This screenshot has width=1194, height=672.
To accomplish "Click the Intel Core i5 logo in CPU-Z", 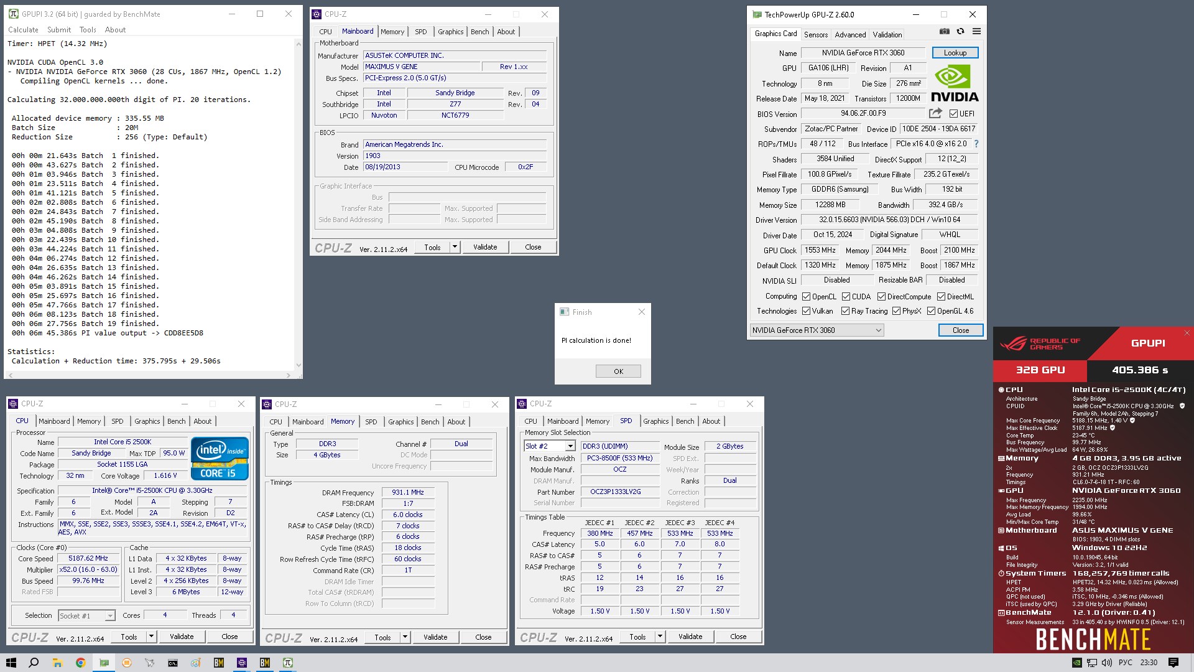I will [220, 458].
